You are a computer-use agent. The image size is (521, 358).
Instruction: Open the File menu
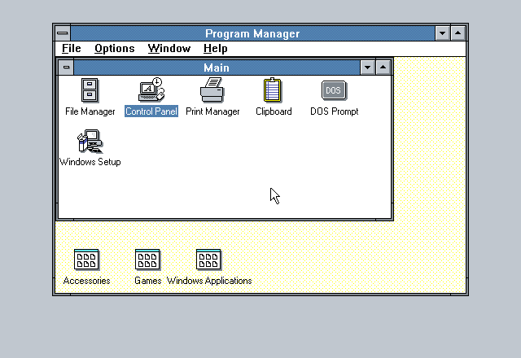coord(72,49)
